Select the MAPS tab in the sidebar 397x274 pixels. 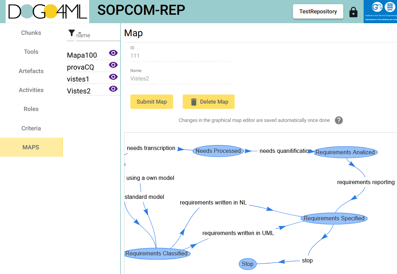31,147
